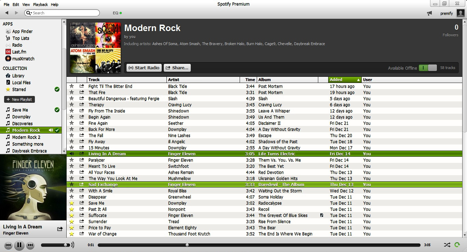Skip to previous track
Screen dimensions: 467x252
click(8, 245)
